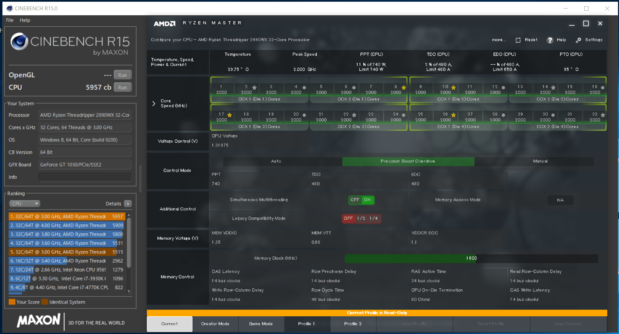The height and width of the screenshot is (334, 619).
Task: Switch to the Current profile tab
Action: (x=170, y=324)
